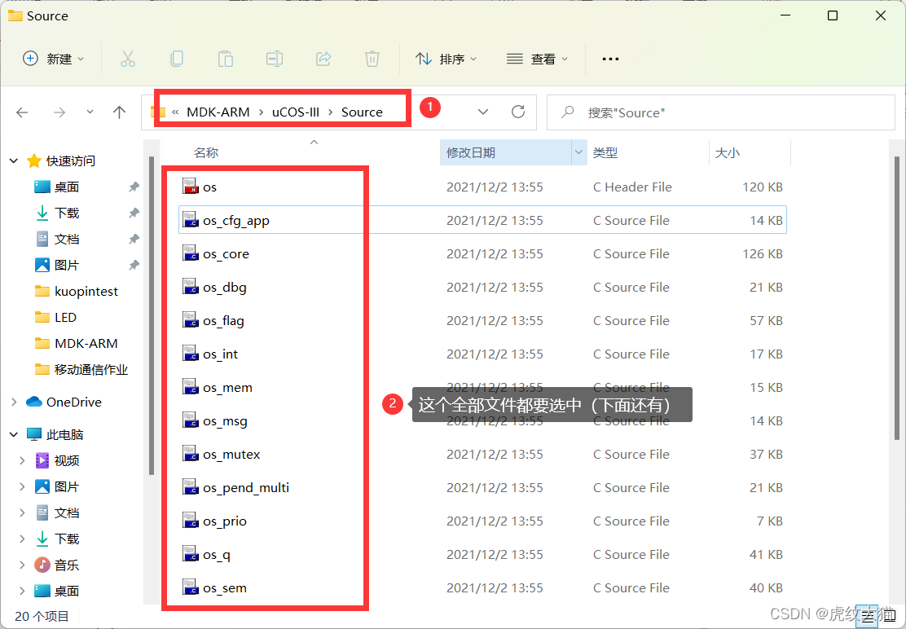Click the file list vertical scrollbar
The height and width of the screenshot is (629, 906).
click(x=897, y=297)
